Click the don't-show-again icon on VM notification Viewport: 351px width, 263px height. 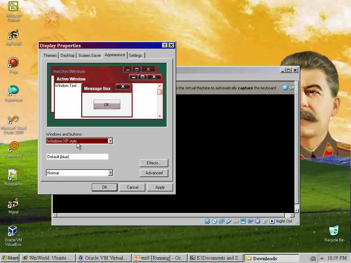(291, 88)
